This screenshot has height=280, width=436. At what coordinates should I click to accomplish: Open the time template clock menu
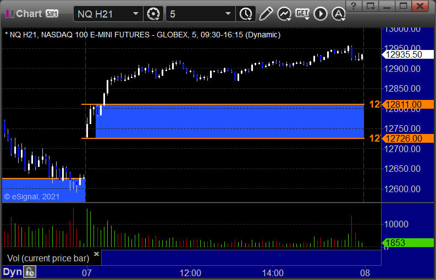pos(246,14)
